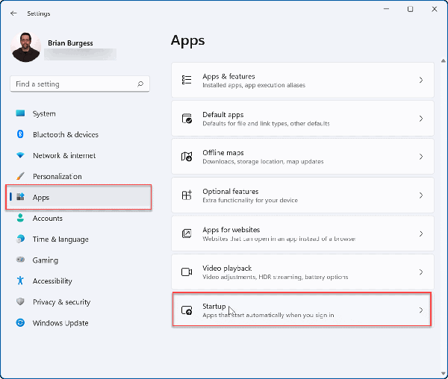Viewport: 448px width, 379px height.
Task: Click 'Downloads, storage location, map updates' text
Action: [x=263, y=162]
